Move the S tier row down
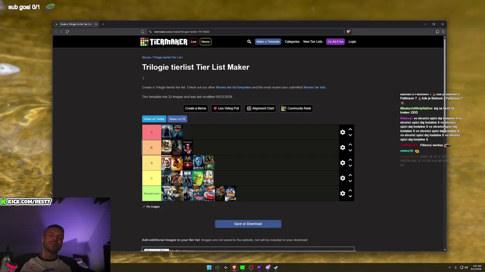The image size is (485, 272). 350,135
